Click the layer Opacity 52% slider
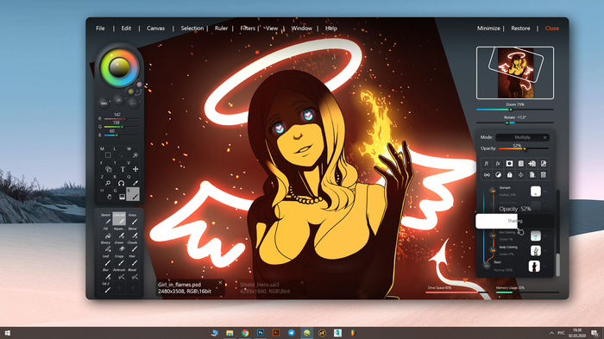Viewport: 604px width, 339px height. pos(524,148)
